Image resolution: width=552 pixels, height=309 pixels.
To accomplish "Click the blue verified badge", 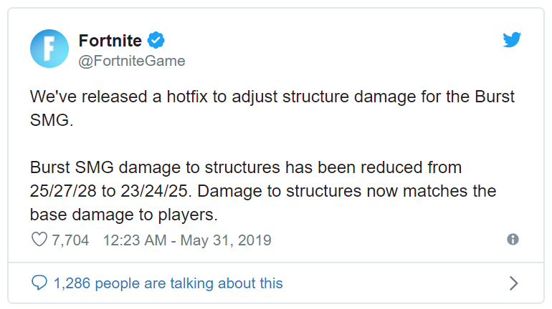I will coord(156,40).
